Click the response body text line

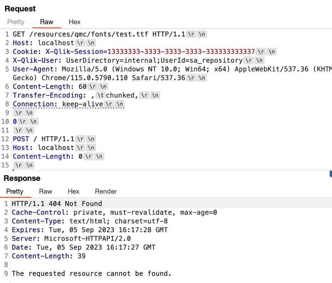92,273
